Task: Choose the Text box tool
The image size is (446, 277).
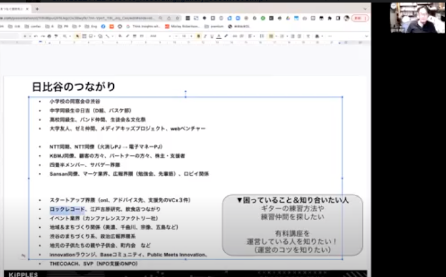Action: 85,36
